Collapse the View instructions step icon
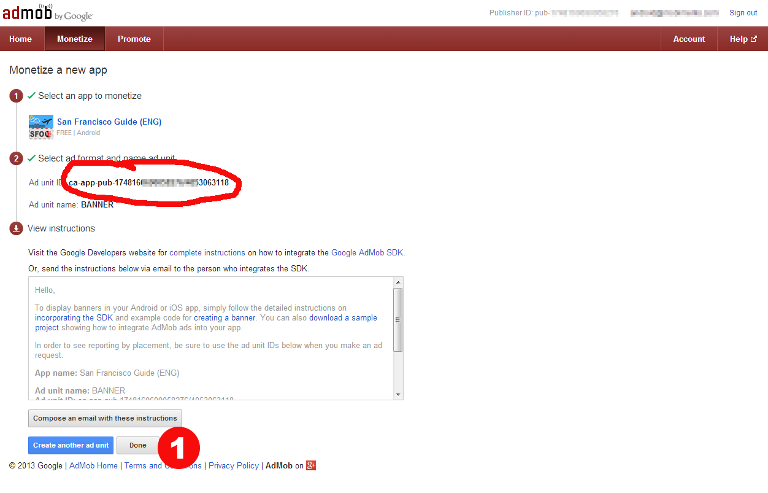 point(16,228)
